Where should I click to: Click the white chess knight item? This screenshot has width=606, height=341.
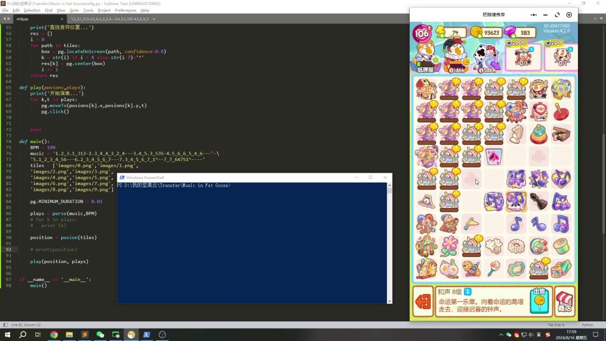tap(516, 135)
